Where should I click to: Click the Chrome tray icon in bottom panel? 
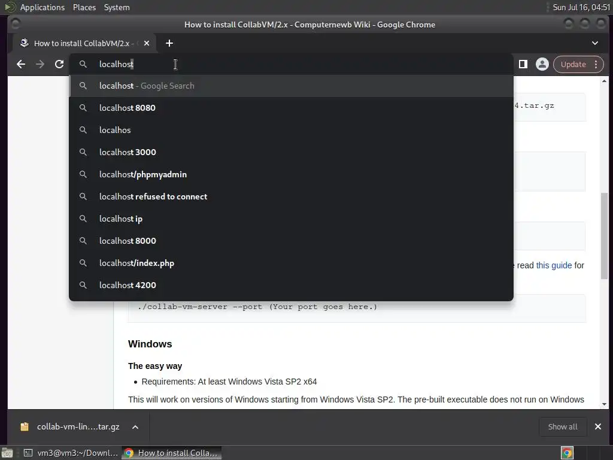567,453
